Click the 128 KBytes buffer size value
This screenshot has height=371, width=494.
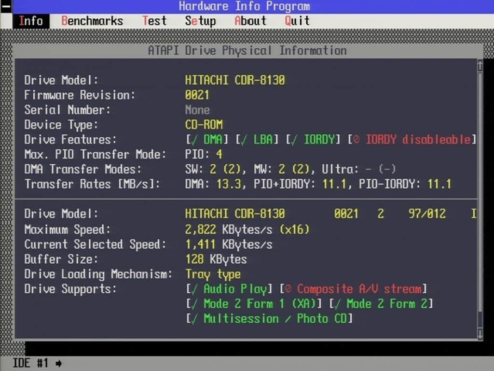[x=216, y=259]
